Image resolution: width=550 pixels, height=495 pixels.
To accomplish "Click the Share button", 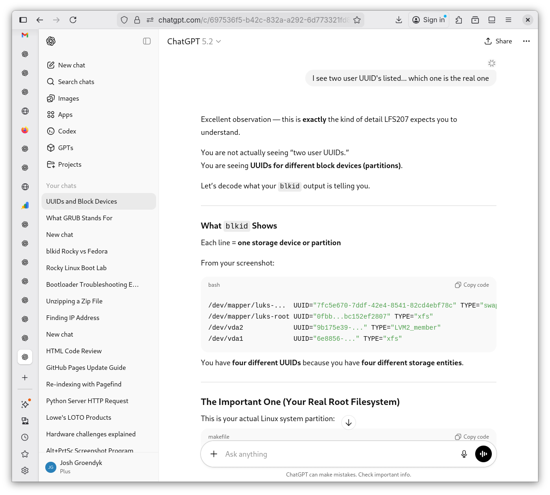I will pyautogui.click(x=498, y=41).
